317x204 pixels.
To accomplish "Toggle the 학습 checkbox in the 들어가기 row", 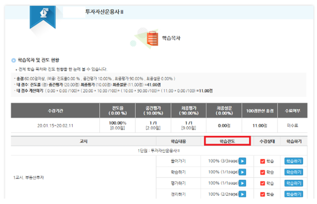I will pyautogui.click(x=262, y=162).
